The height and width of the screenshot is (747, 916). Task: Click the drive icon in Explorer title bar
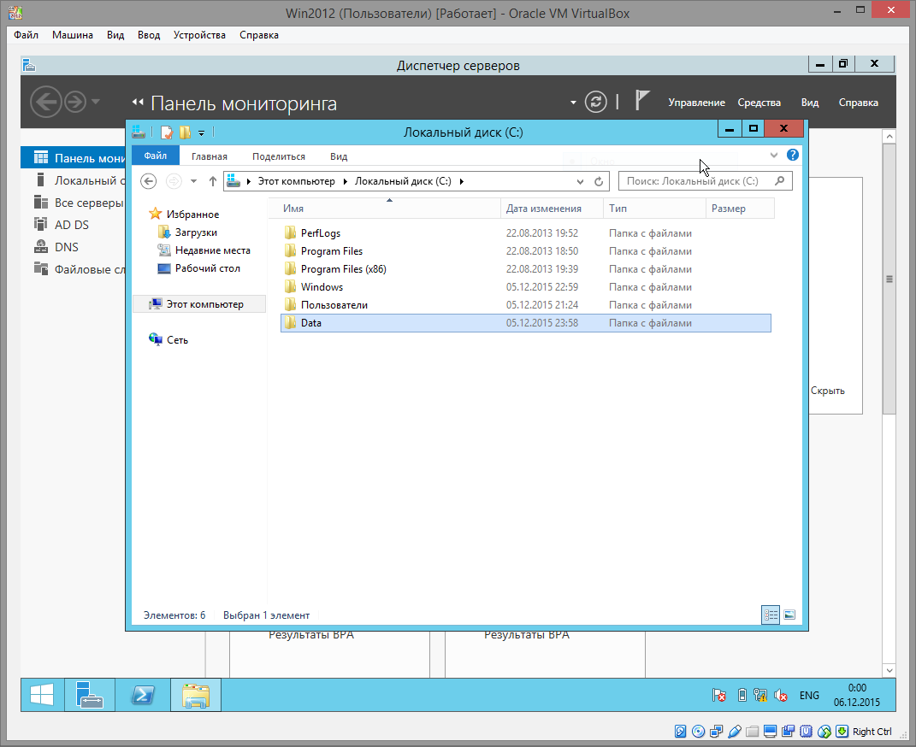tap(139, 132)
